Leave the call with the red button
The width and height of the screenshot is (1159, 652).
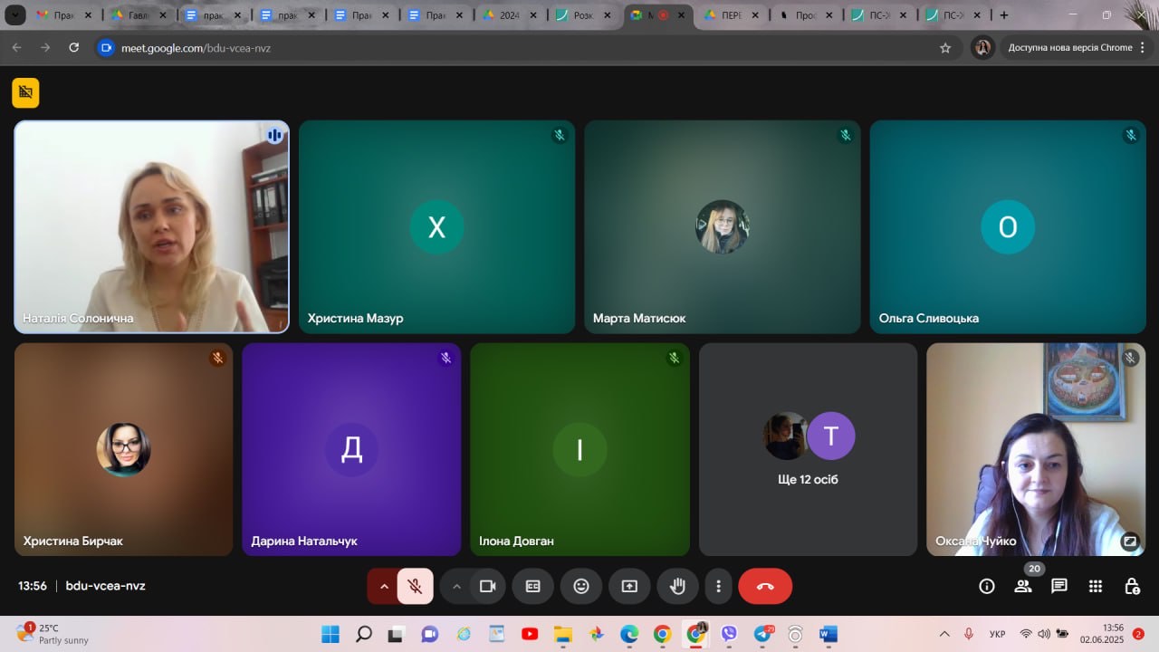(765, 586)
